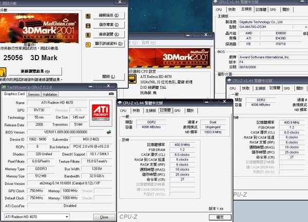The image size is (308, 222).
Task: Switch to GPU-Z Graphics Card tab
Action: 14,94
